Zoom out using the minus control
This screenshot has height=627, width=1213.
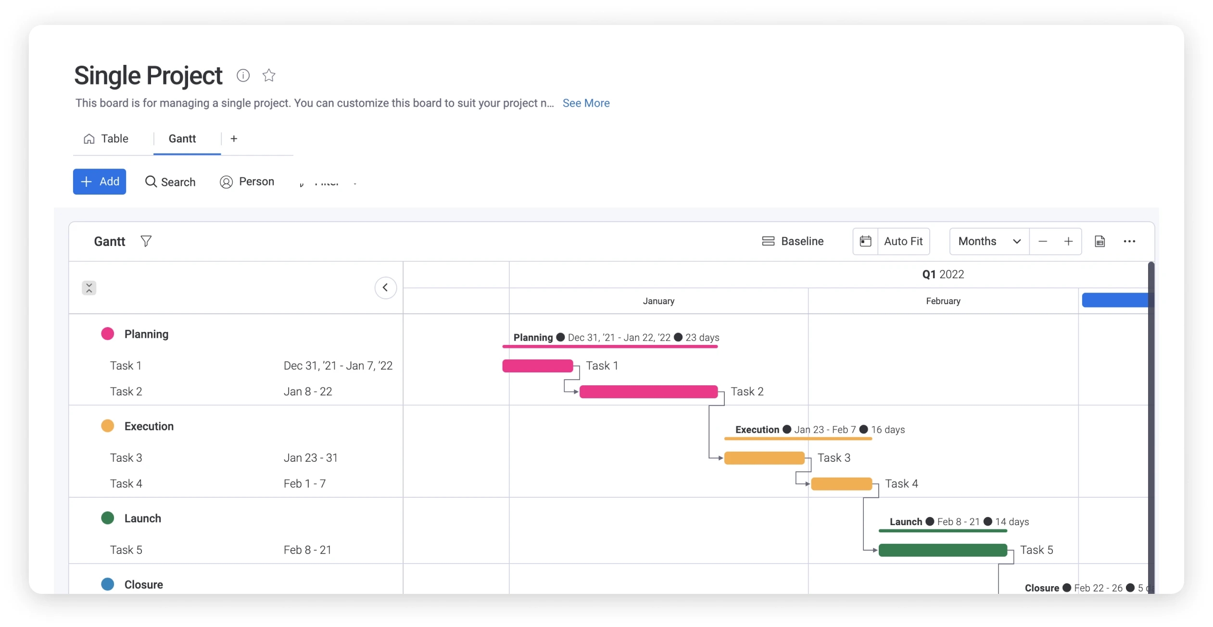(1043, 241)
